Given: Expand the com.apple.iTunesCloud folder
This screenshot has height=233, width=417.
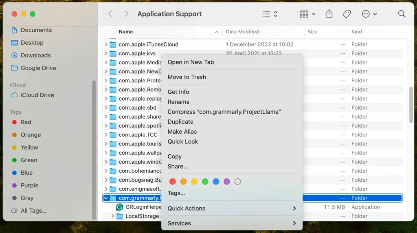Looking at the screenshot, I should 106,44.
